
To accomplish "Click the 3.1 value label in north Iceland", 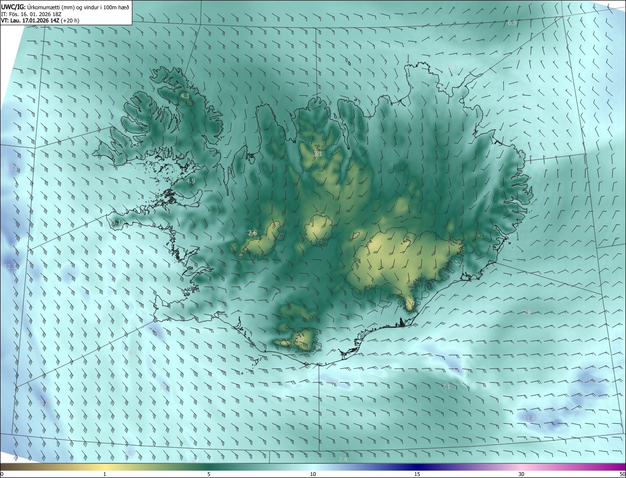I will 318,153.
